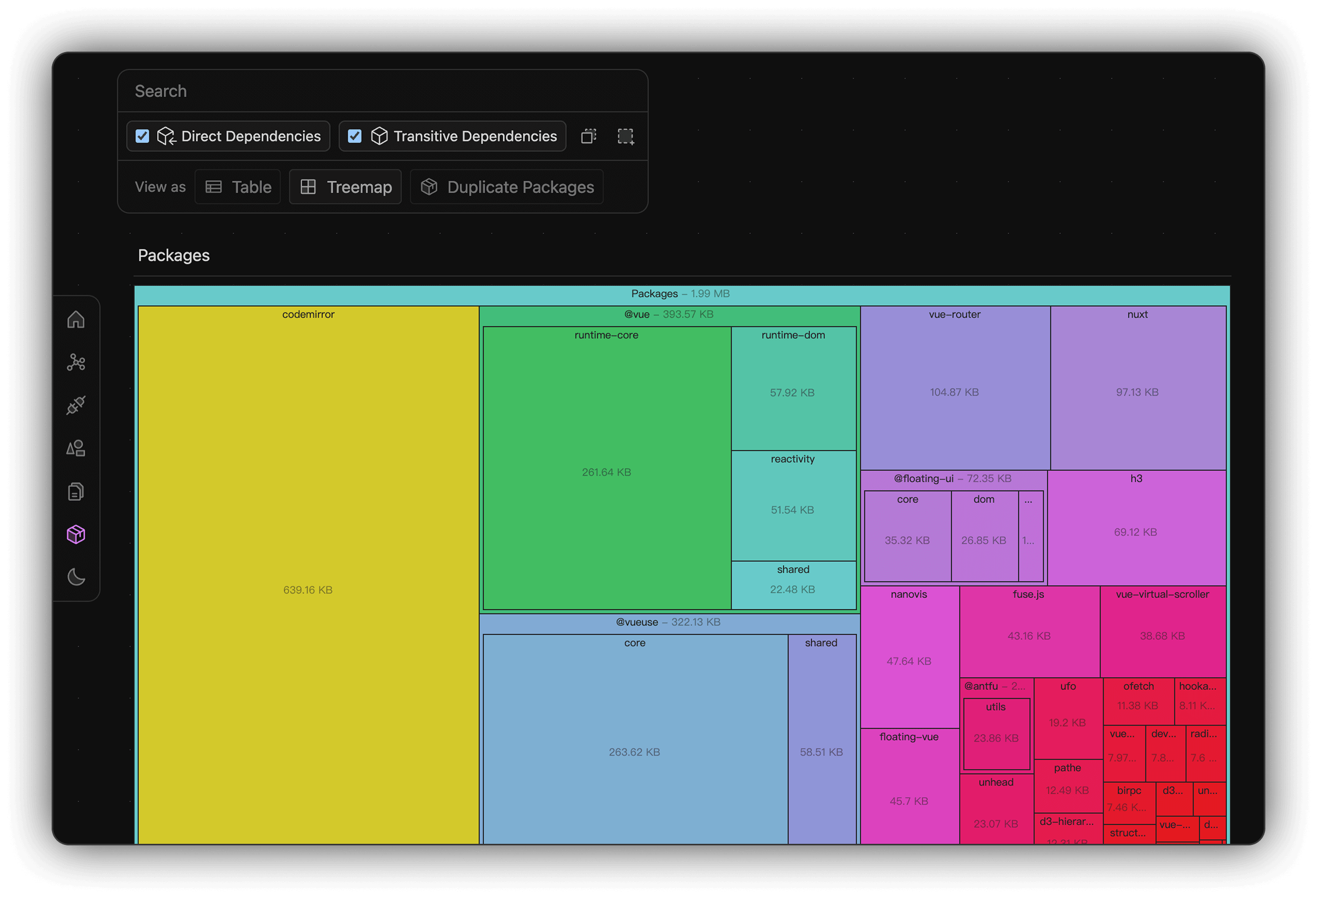Select the codemirror block in the treemap

point(308,589)
